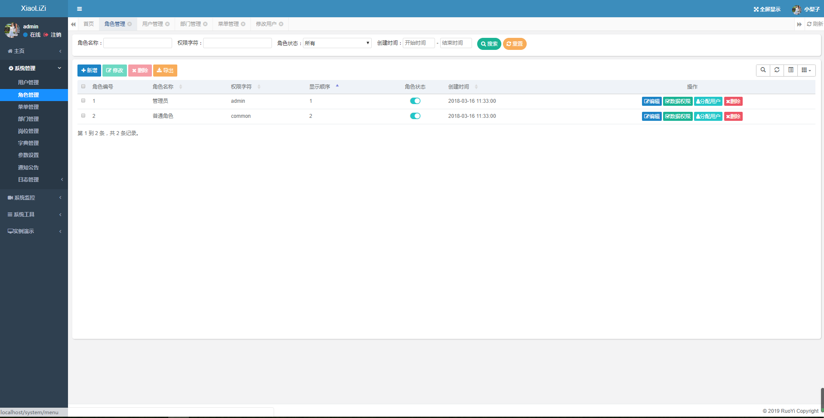The image size is (824, 418).
Task: Switch to the 首页 tab
Action: 89,24
